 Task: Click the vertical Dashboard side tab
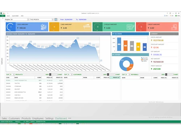point(2,61)
